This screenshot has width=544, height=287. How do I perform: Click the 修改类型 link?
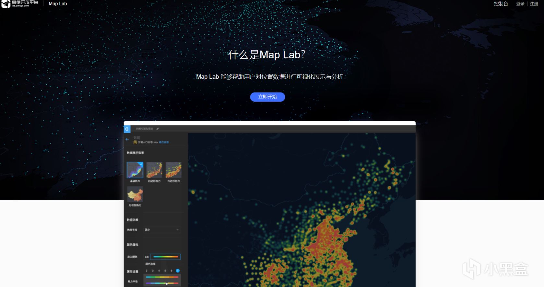164,142
